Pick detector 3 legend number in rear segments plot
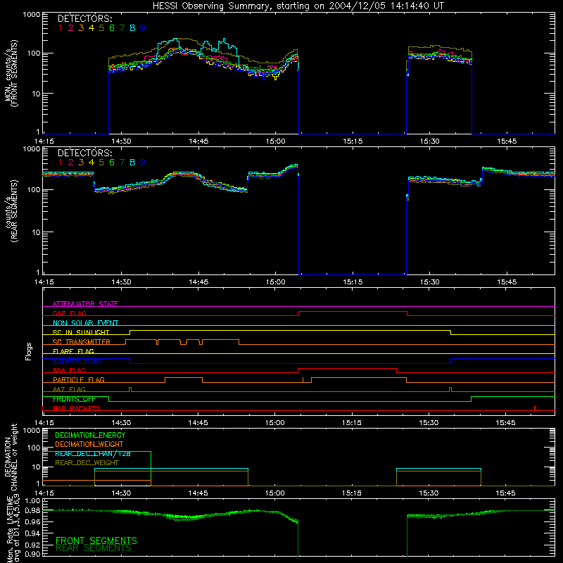Screen dimensions: 563x563 coord(81,163)
